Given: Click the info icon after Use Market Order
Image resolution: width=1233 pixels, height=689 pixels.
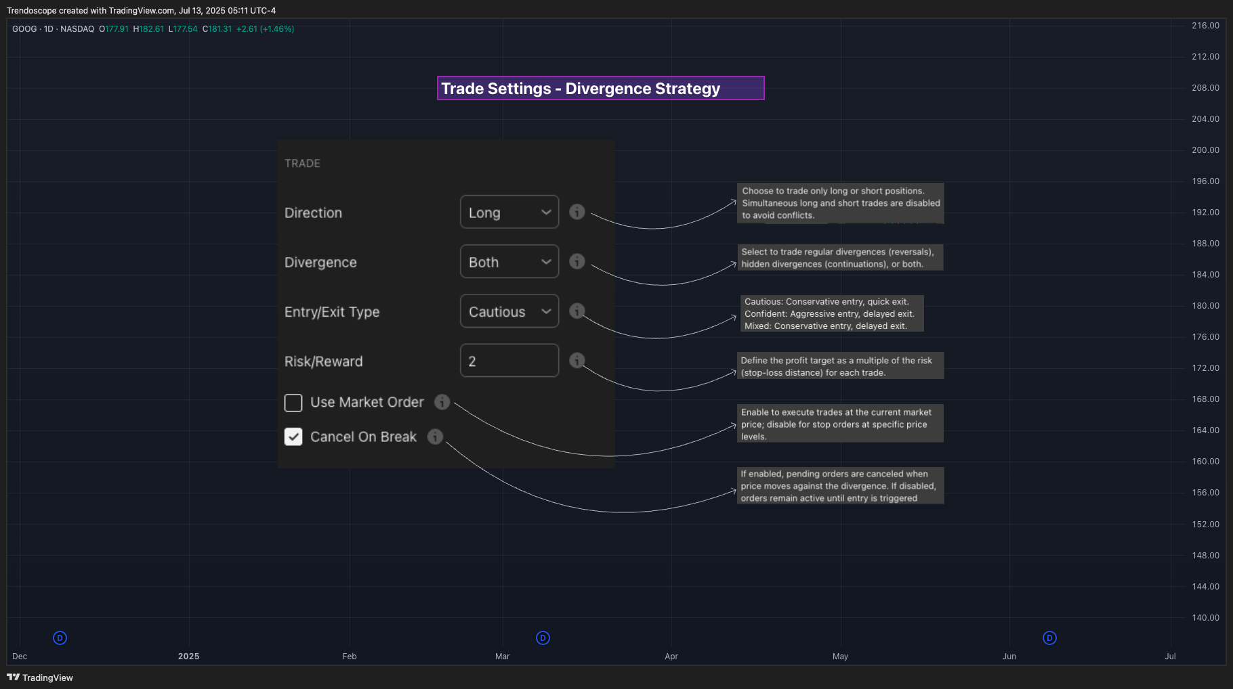Looking at the screenshot, I should pos(442,402).
